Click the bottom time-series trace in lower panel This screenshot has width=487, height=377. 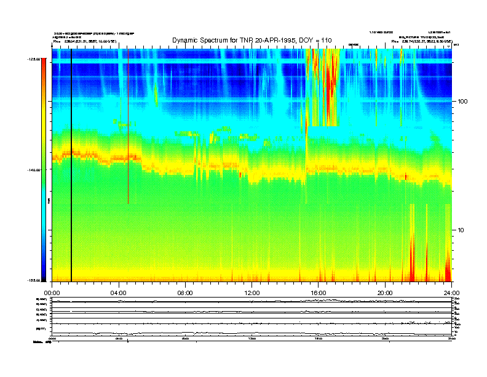coord(251,333)
